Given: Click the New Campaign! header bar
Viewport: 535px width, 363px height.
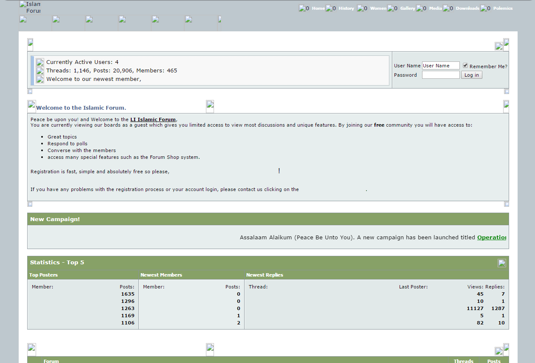Looking at the screenshot, I should click(x=268, y=219).
